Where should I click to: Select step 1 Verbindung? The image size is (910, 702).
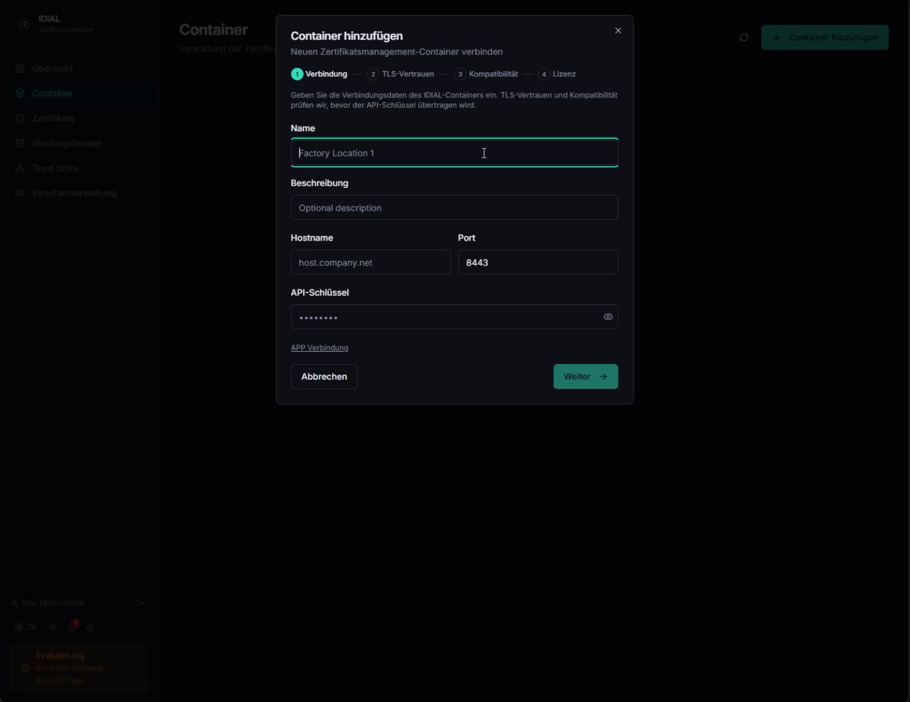click(319, 74)
